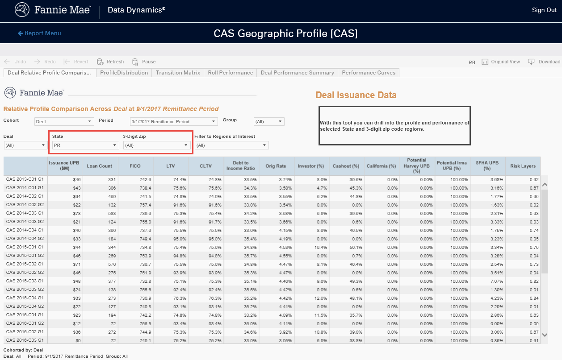Screen dimensions: 562x360
Task: Click the Fannie Mae logo in header
Action: pyautogui.click(x=52, y=10)
